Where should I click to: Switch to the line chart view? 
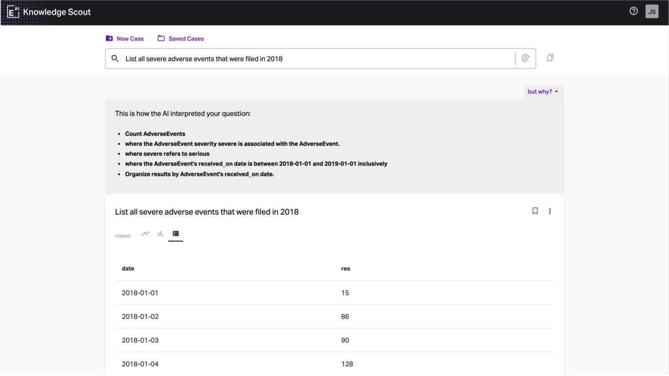coord(145,233)
